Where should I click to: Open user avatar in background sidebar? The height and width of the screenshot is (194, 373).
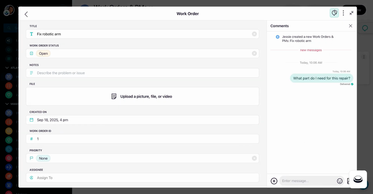[9, 10]
